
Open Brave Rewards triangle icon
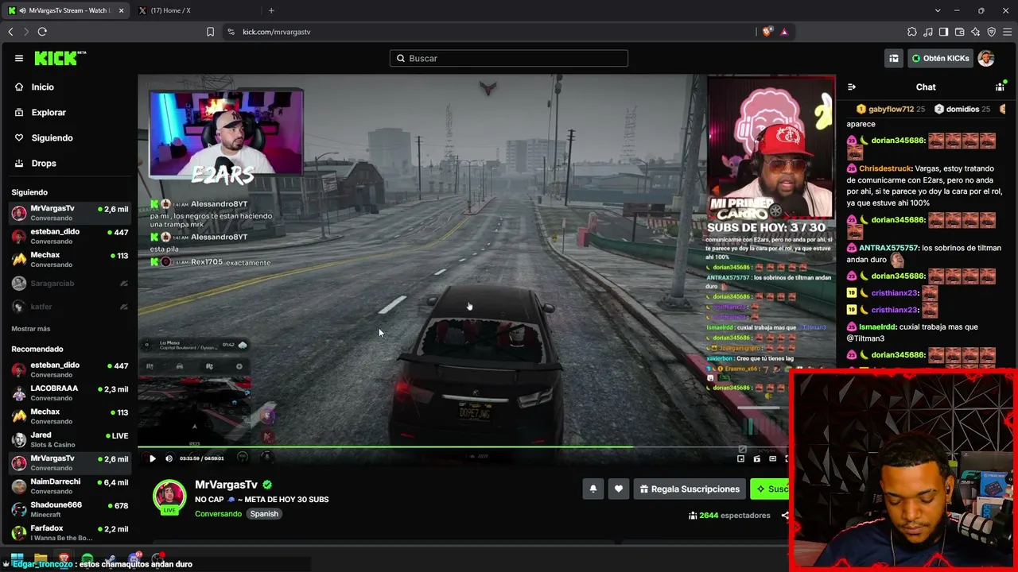point(784,32)
